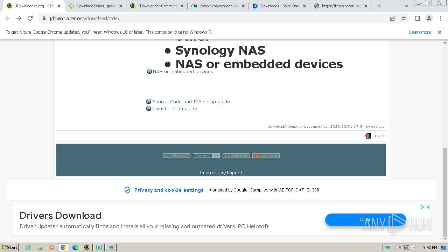Open the Uninstallation guide link
Viewport: 448px width, 252px height.
(x=174, y=108)
